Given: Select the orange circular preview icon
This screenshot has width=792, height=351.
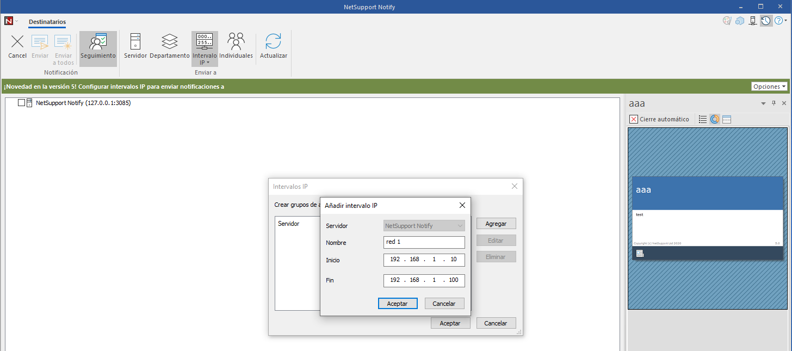Looking at the screenshot, I should [715, 119].
